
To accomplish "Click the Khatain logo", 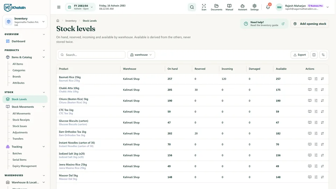I will coord(15,7).
